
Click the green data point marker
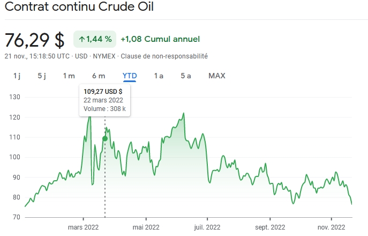click(105, 138)
